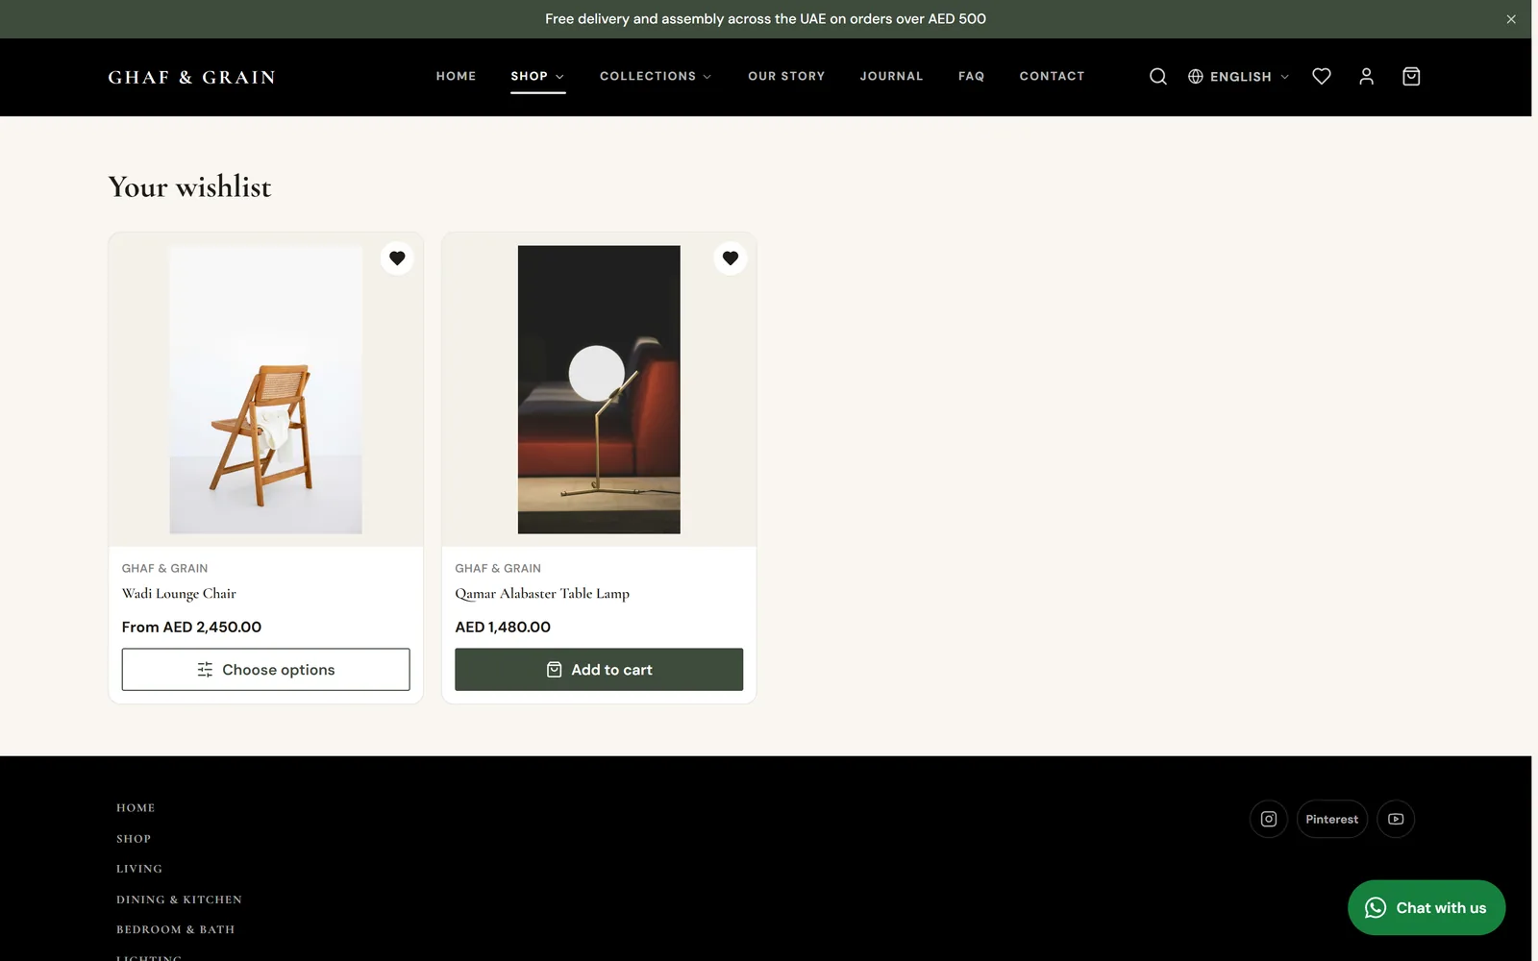Viewport: 1538px width, 961px height.
Task: Start WhatsApp chat with Chat with us
Action: point(1426,908)
